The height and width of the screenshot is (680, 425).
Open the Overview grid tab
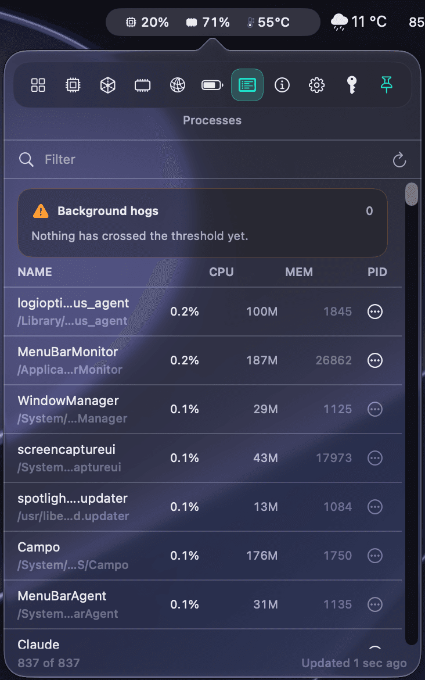[x=38, y=85]
